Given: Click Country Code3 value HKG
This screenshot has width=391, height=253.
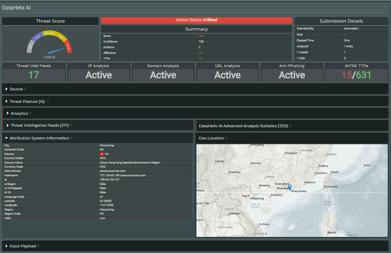Looking at the screenshot, I should [103, 158].
